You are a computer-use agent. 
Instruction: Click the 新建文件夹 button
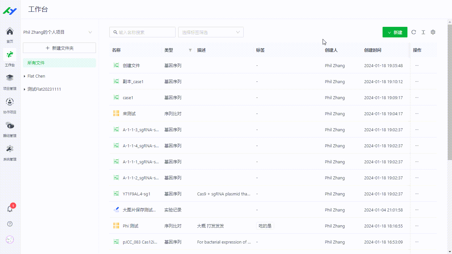pos(59,48)
